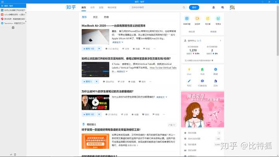Screen dimensions: 279x157
Task: Switch to the 热榜 feed tab
Action: [106, 17]
